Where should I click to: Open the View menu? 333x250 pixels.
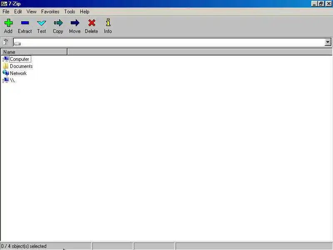coord(32,12)
